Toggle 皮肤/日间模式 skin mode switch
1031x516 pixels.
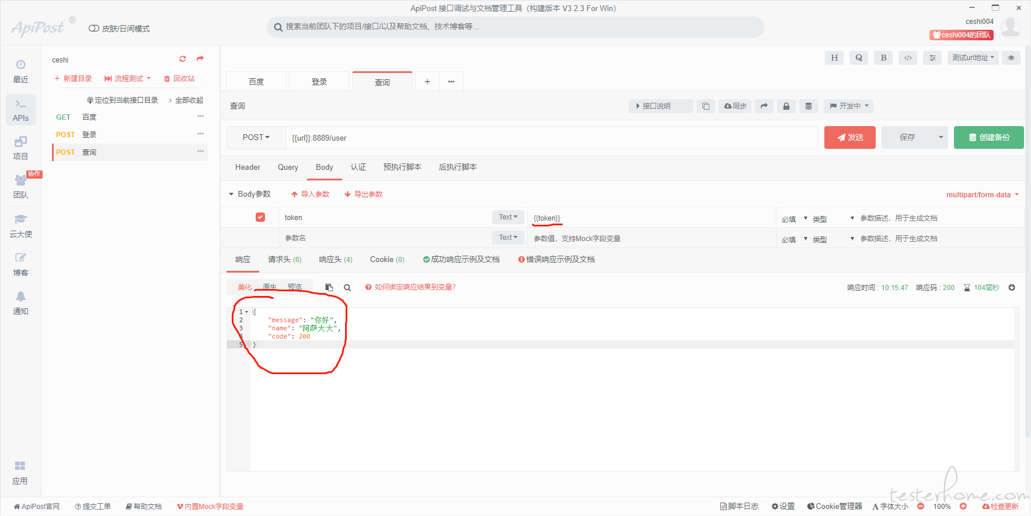(93, 29)
